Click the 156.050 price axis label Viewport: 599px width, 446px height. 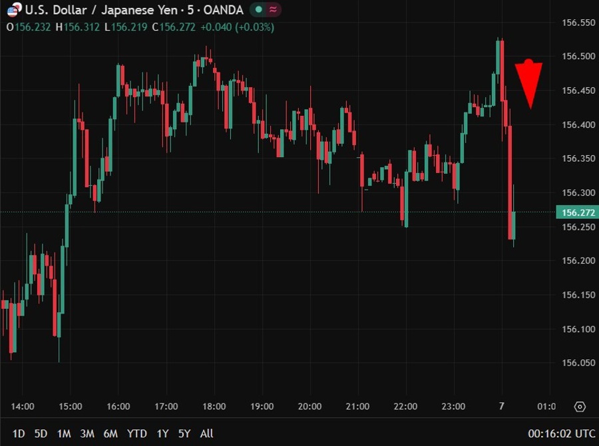[x=578, y=363]
